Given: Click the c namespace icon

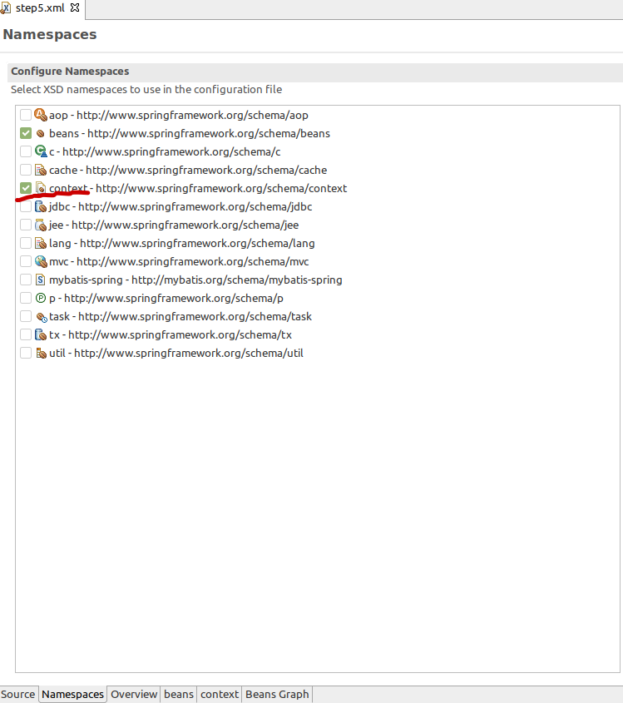Looking at the screenshot, I should [x=41, y=151].
